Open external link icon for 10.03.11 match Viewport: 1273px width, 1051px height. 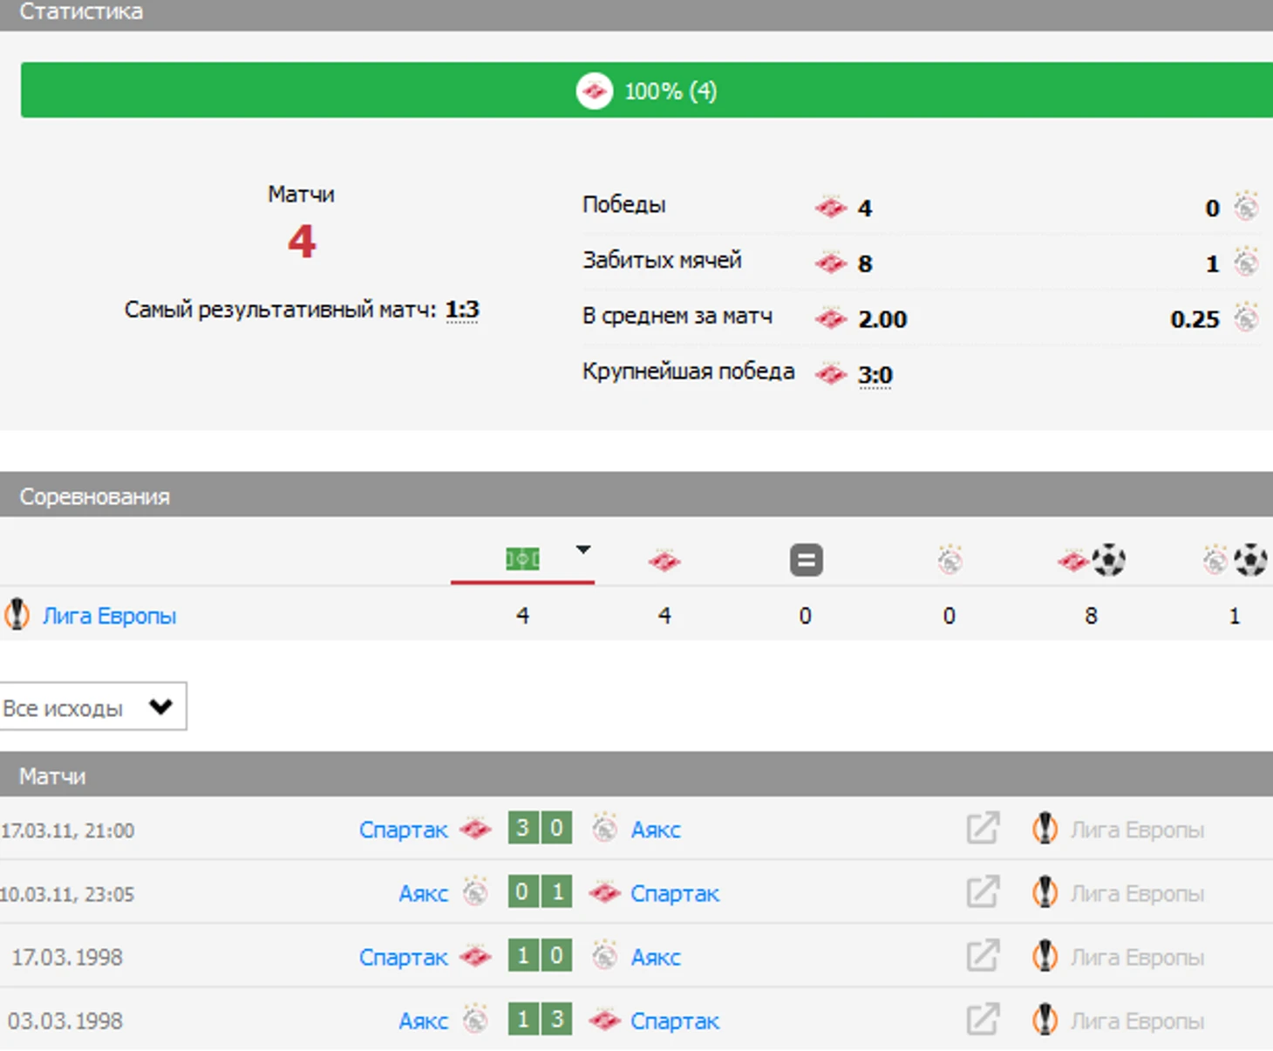click(x=983, y=891)
